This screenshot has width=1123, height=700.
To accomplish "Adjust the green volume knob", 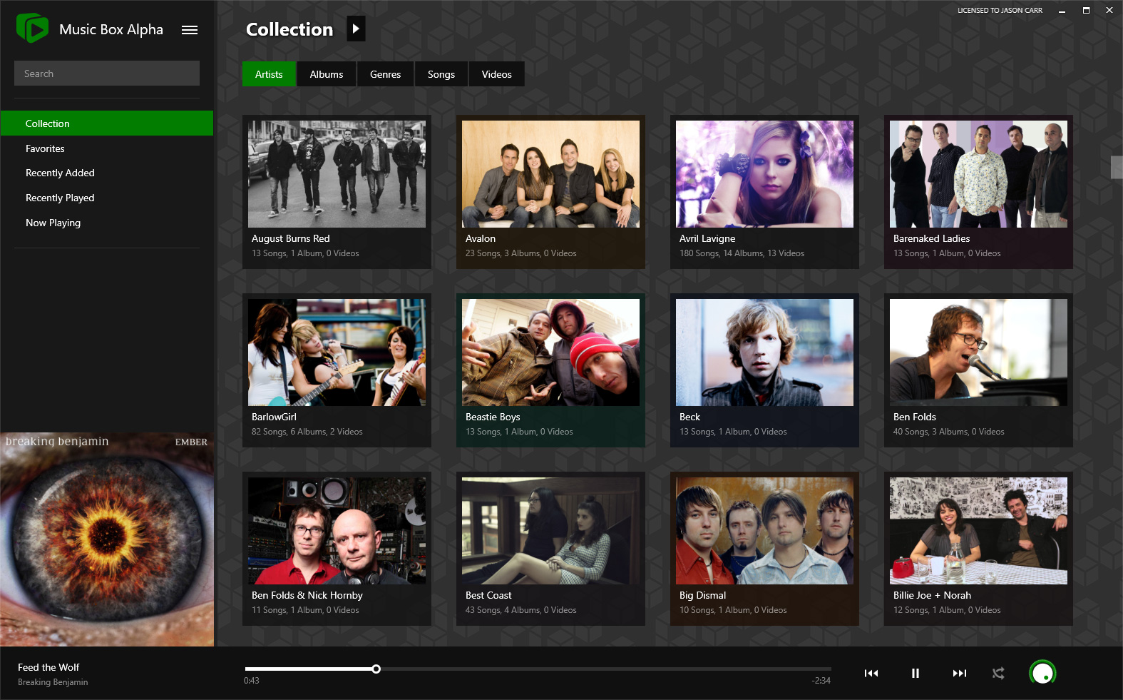I will [x=1042, y=673].
